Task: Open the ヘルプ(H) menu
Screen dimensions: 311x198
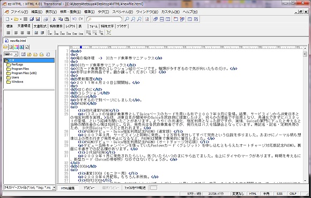Action: point(190,12)
